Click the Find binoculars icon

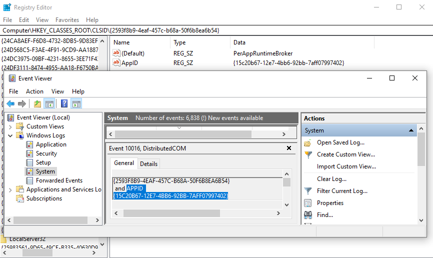click(x=308, y=215)
